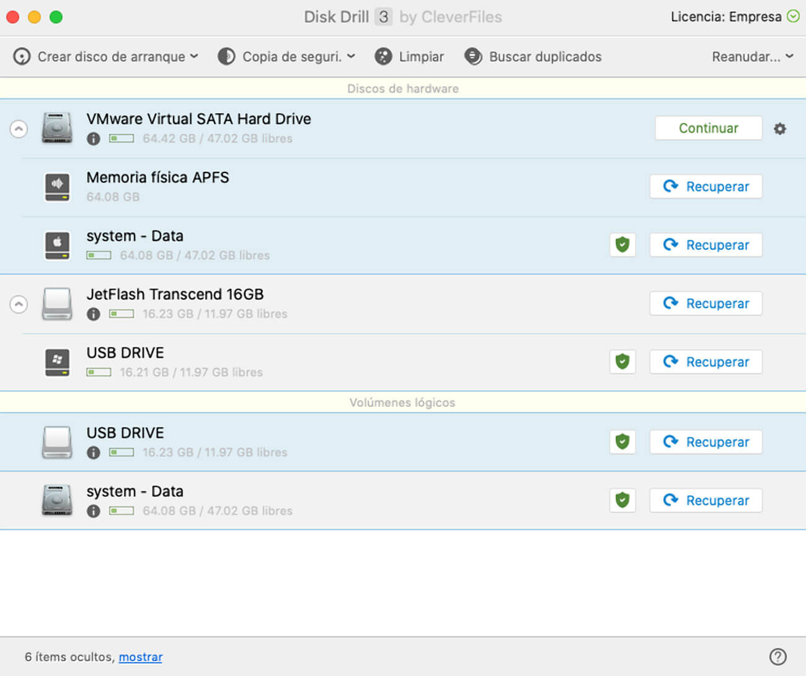Click the 16.21 GB / 11.97 GB libres text

coord(191,372)
